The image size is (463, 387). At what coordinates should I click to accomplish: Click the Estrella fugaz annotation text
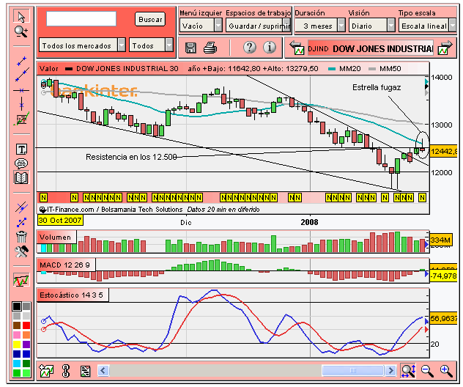[377, 87]
